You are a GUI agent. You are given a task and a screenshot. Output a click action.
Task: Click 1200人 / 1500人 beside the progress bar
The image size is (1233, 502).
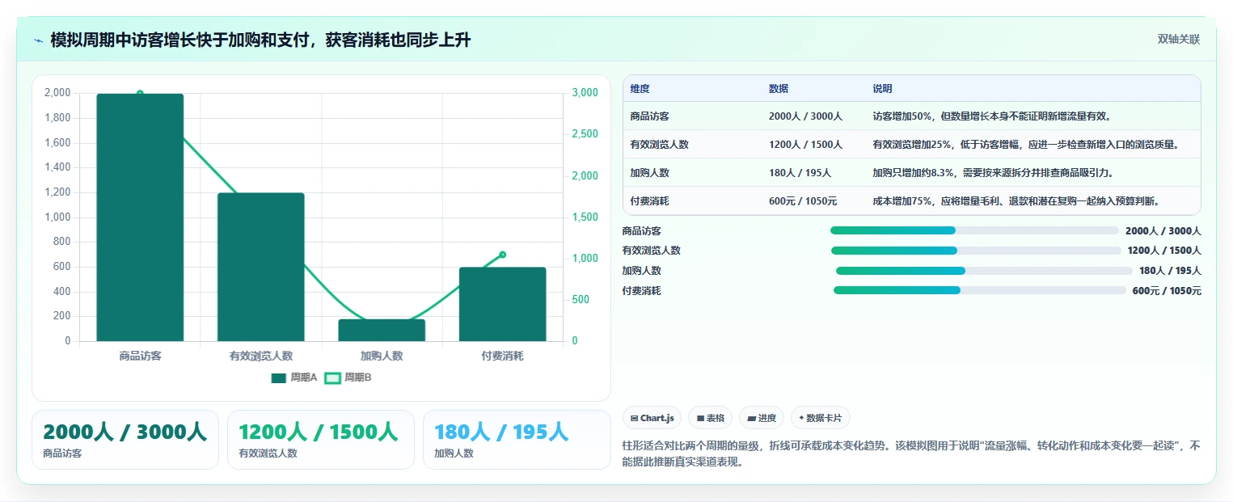1164,251
